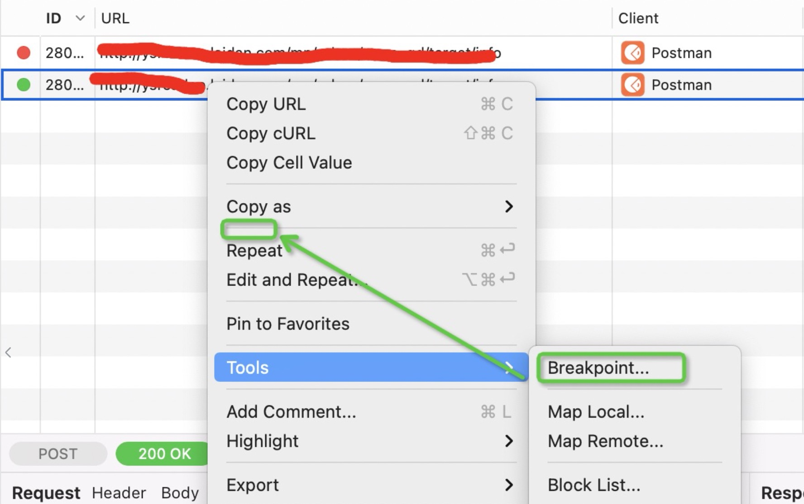The image size is (804, 504).
Task: Collapse the left panel with the chevron
Action: [x=8, y=352]
